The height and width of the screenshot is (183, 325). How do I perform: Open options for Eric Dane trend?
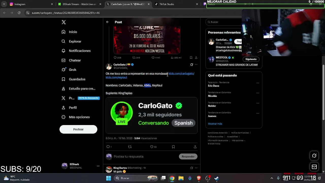coord(258,83)
